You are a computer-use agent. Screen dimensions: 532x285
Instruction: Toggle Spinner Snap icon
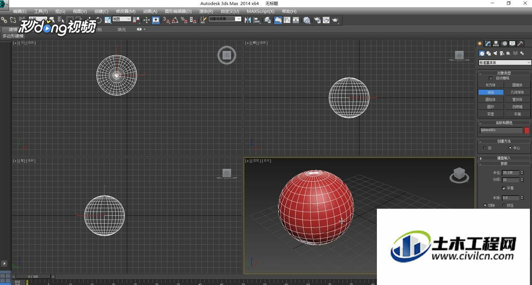pos(193,20)
